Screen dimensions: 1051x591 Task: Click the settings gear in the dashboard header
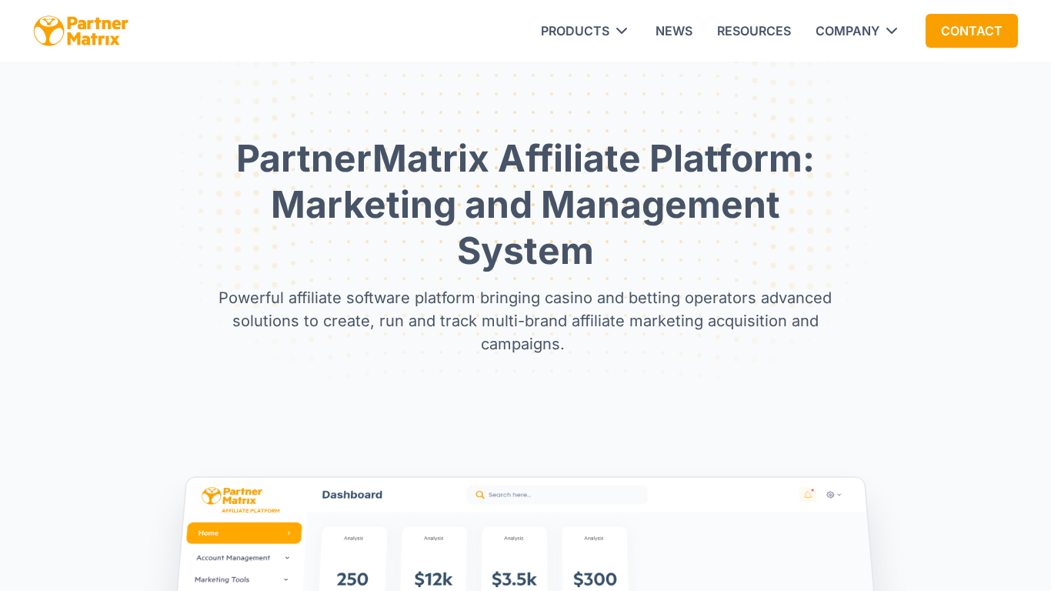pos(830,495)
